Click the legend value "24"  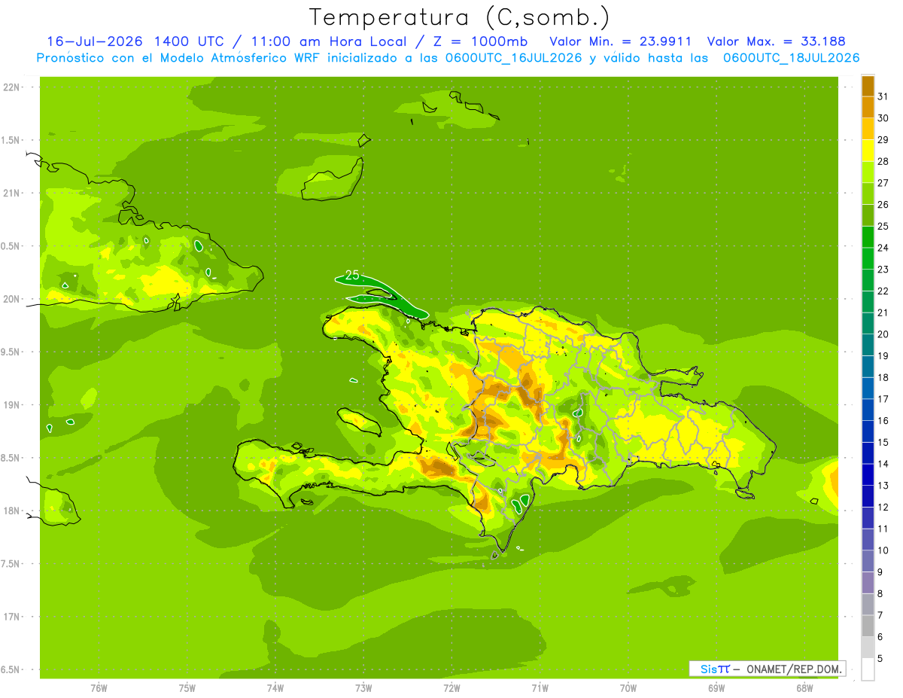[x=884, y=248]
